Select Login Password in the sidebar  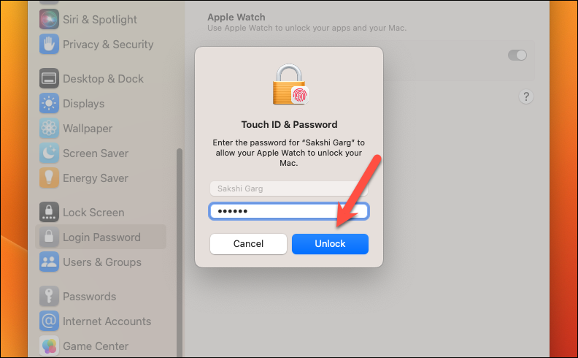click(101, 237)
